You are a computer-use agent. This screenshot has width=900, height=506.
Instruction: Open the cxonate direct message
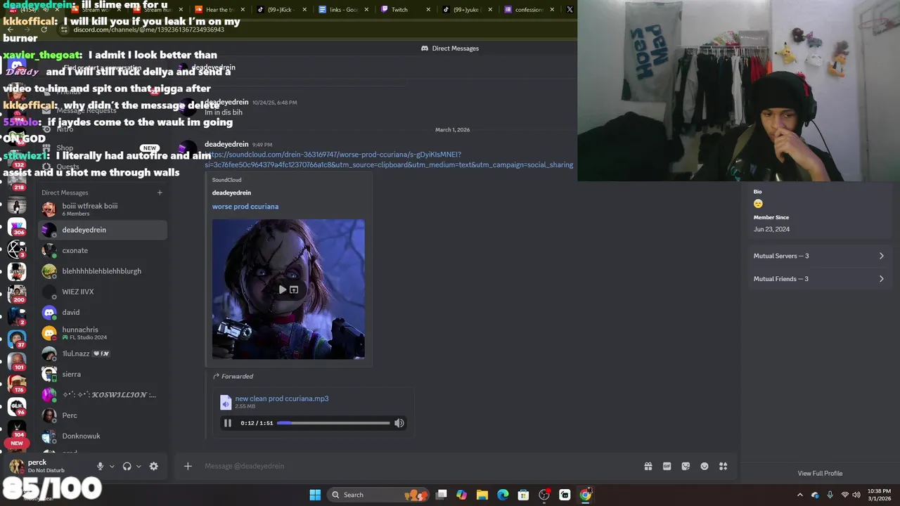pos(103,250)
